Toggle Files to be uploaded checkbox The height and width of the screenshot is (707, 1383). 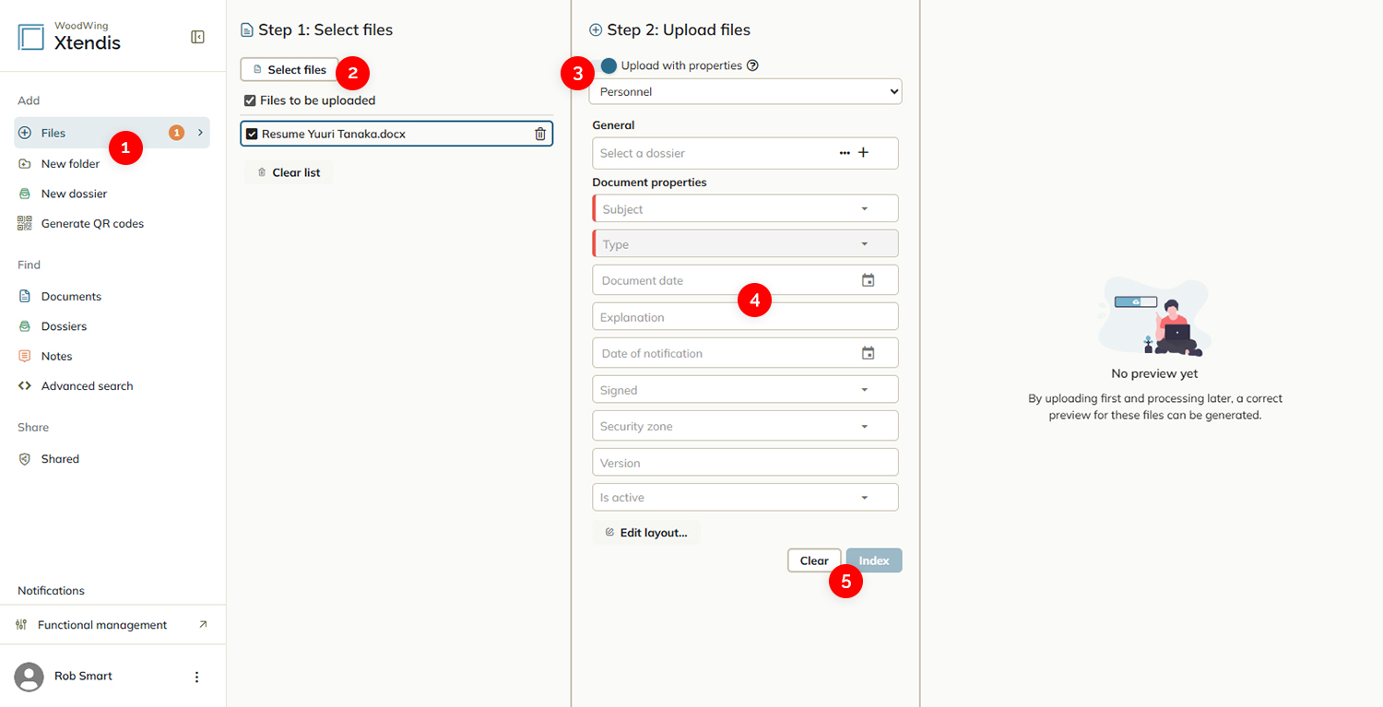click(x=250, y=100)
